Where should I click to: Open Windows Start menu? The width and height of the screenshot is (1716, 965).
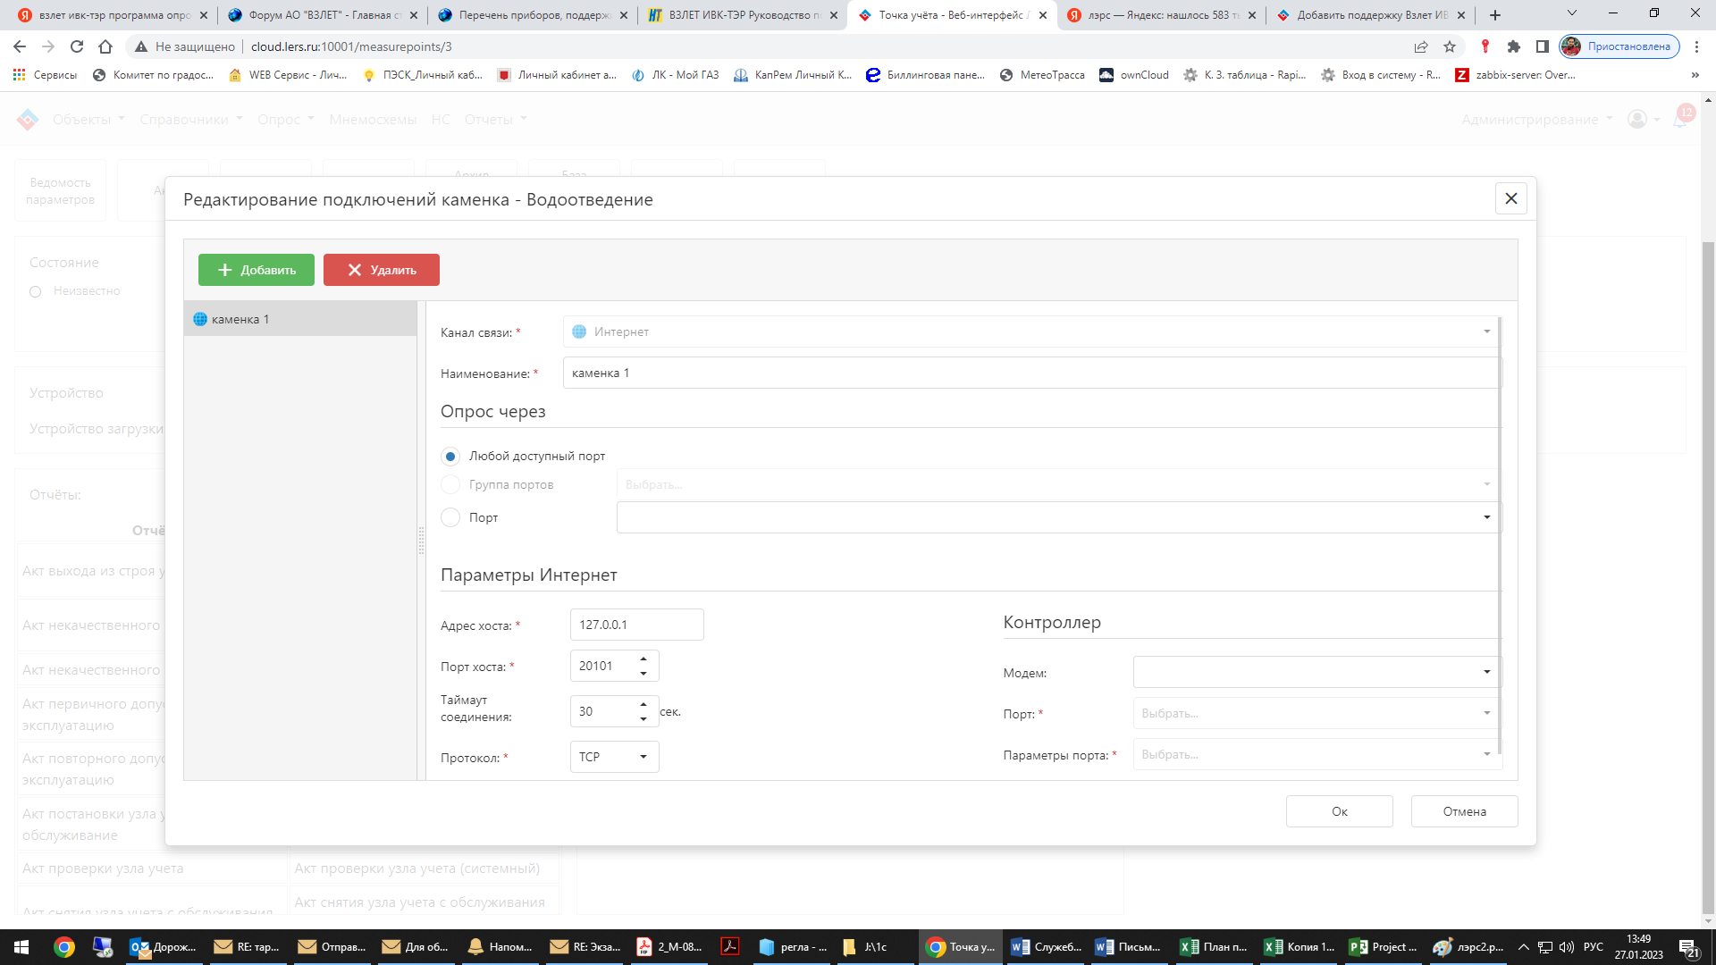21,947
